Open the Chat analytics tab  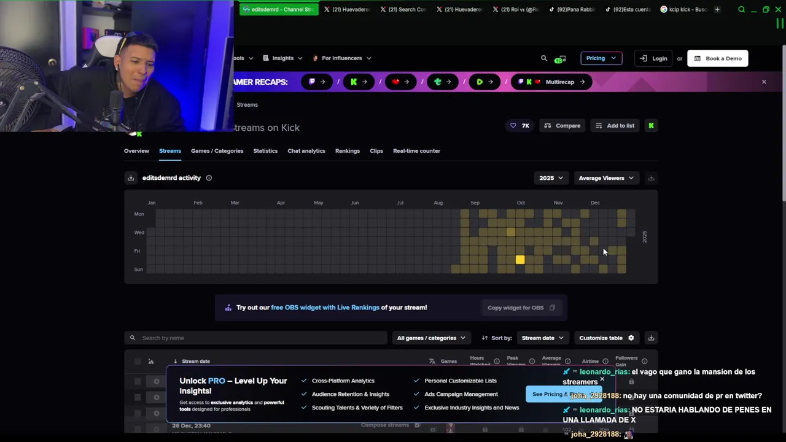(x=306, y=151)
